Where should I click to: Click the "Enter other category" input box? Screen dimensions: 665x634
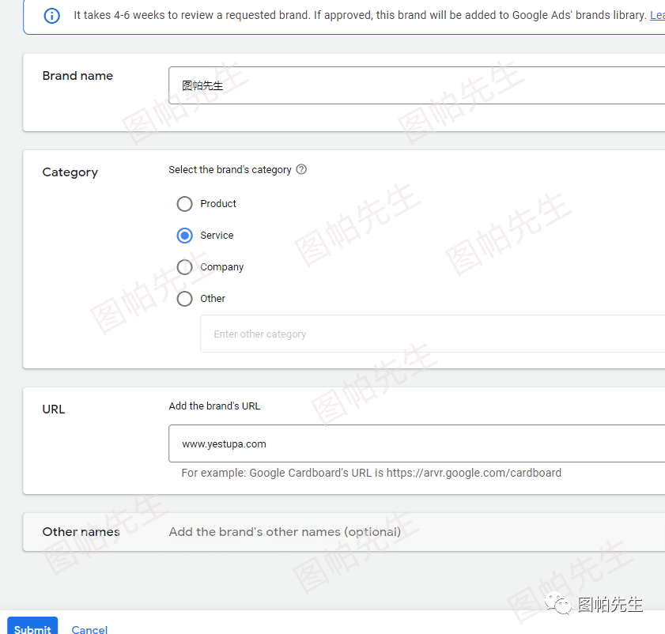(432, 334)
